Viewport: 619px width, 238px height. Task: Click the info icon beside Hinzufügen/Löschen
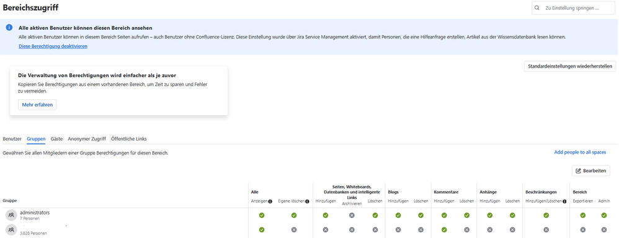564,201
